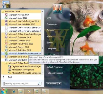Open Default Programs menu entry
The image size is (103, 94).
[x=55, y=67]
